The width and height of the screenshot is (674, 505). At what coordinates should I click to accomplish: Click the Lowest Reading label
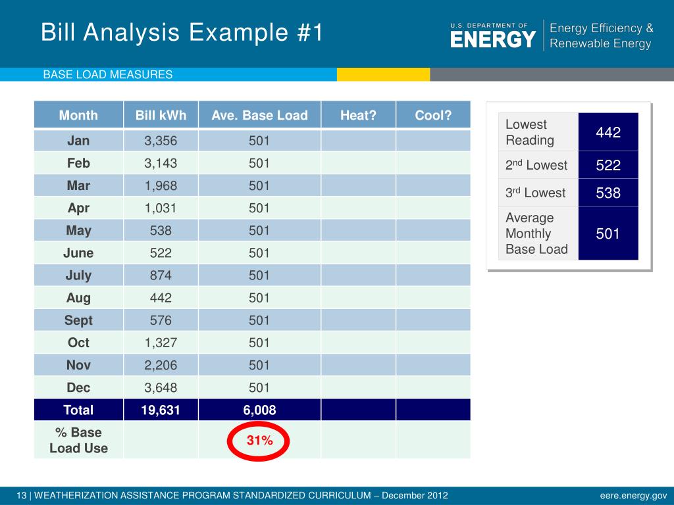[530, 132]
